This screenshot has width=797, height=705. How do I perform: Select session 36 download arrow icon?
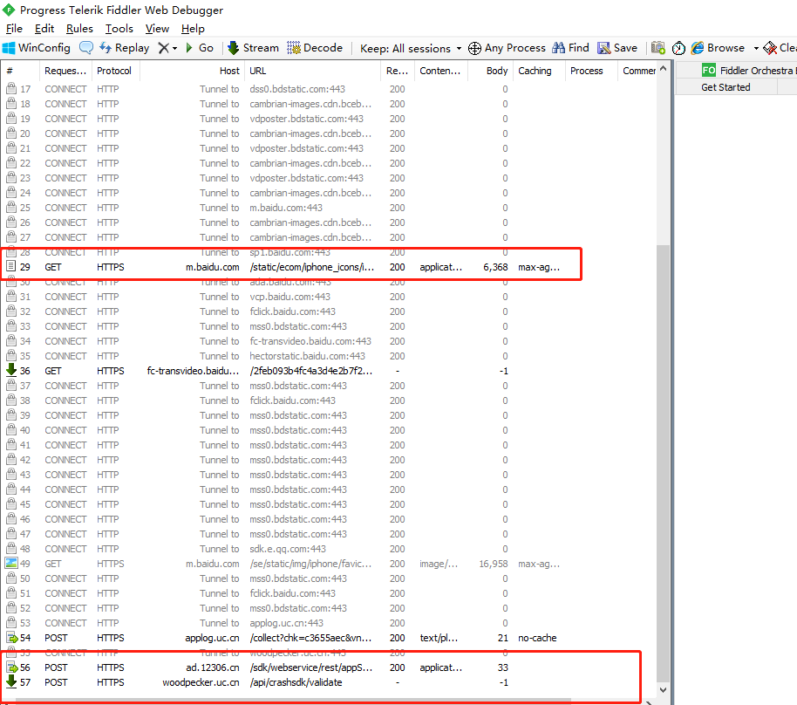click(11, 370)
